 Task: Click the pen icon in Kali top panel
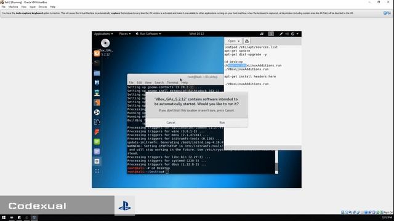(x=281, y=34)
